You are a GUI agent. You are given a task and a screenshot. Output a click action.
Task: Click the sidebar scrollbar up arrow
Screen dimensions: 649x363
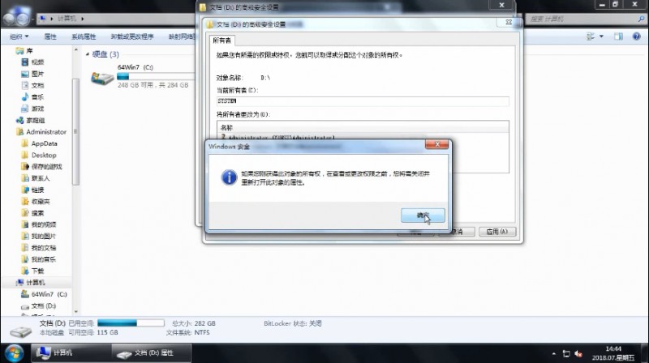(75, 50)
